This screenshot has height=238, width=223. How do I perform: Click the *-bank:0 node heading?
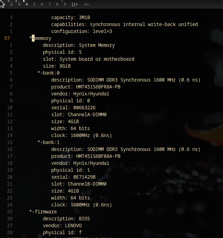pyautogui.click(x=48, y=73)
